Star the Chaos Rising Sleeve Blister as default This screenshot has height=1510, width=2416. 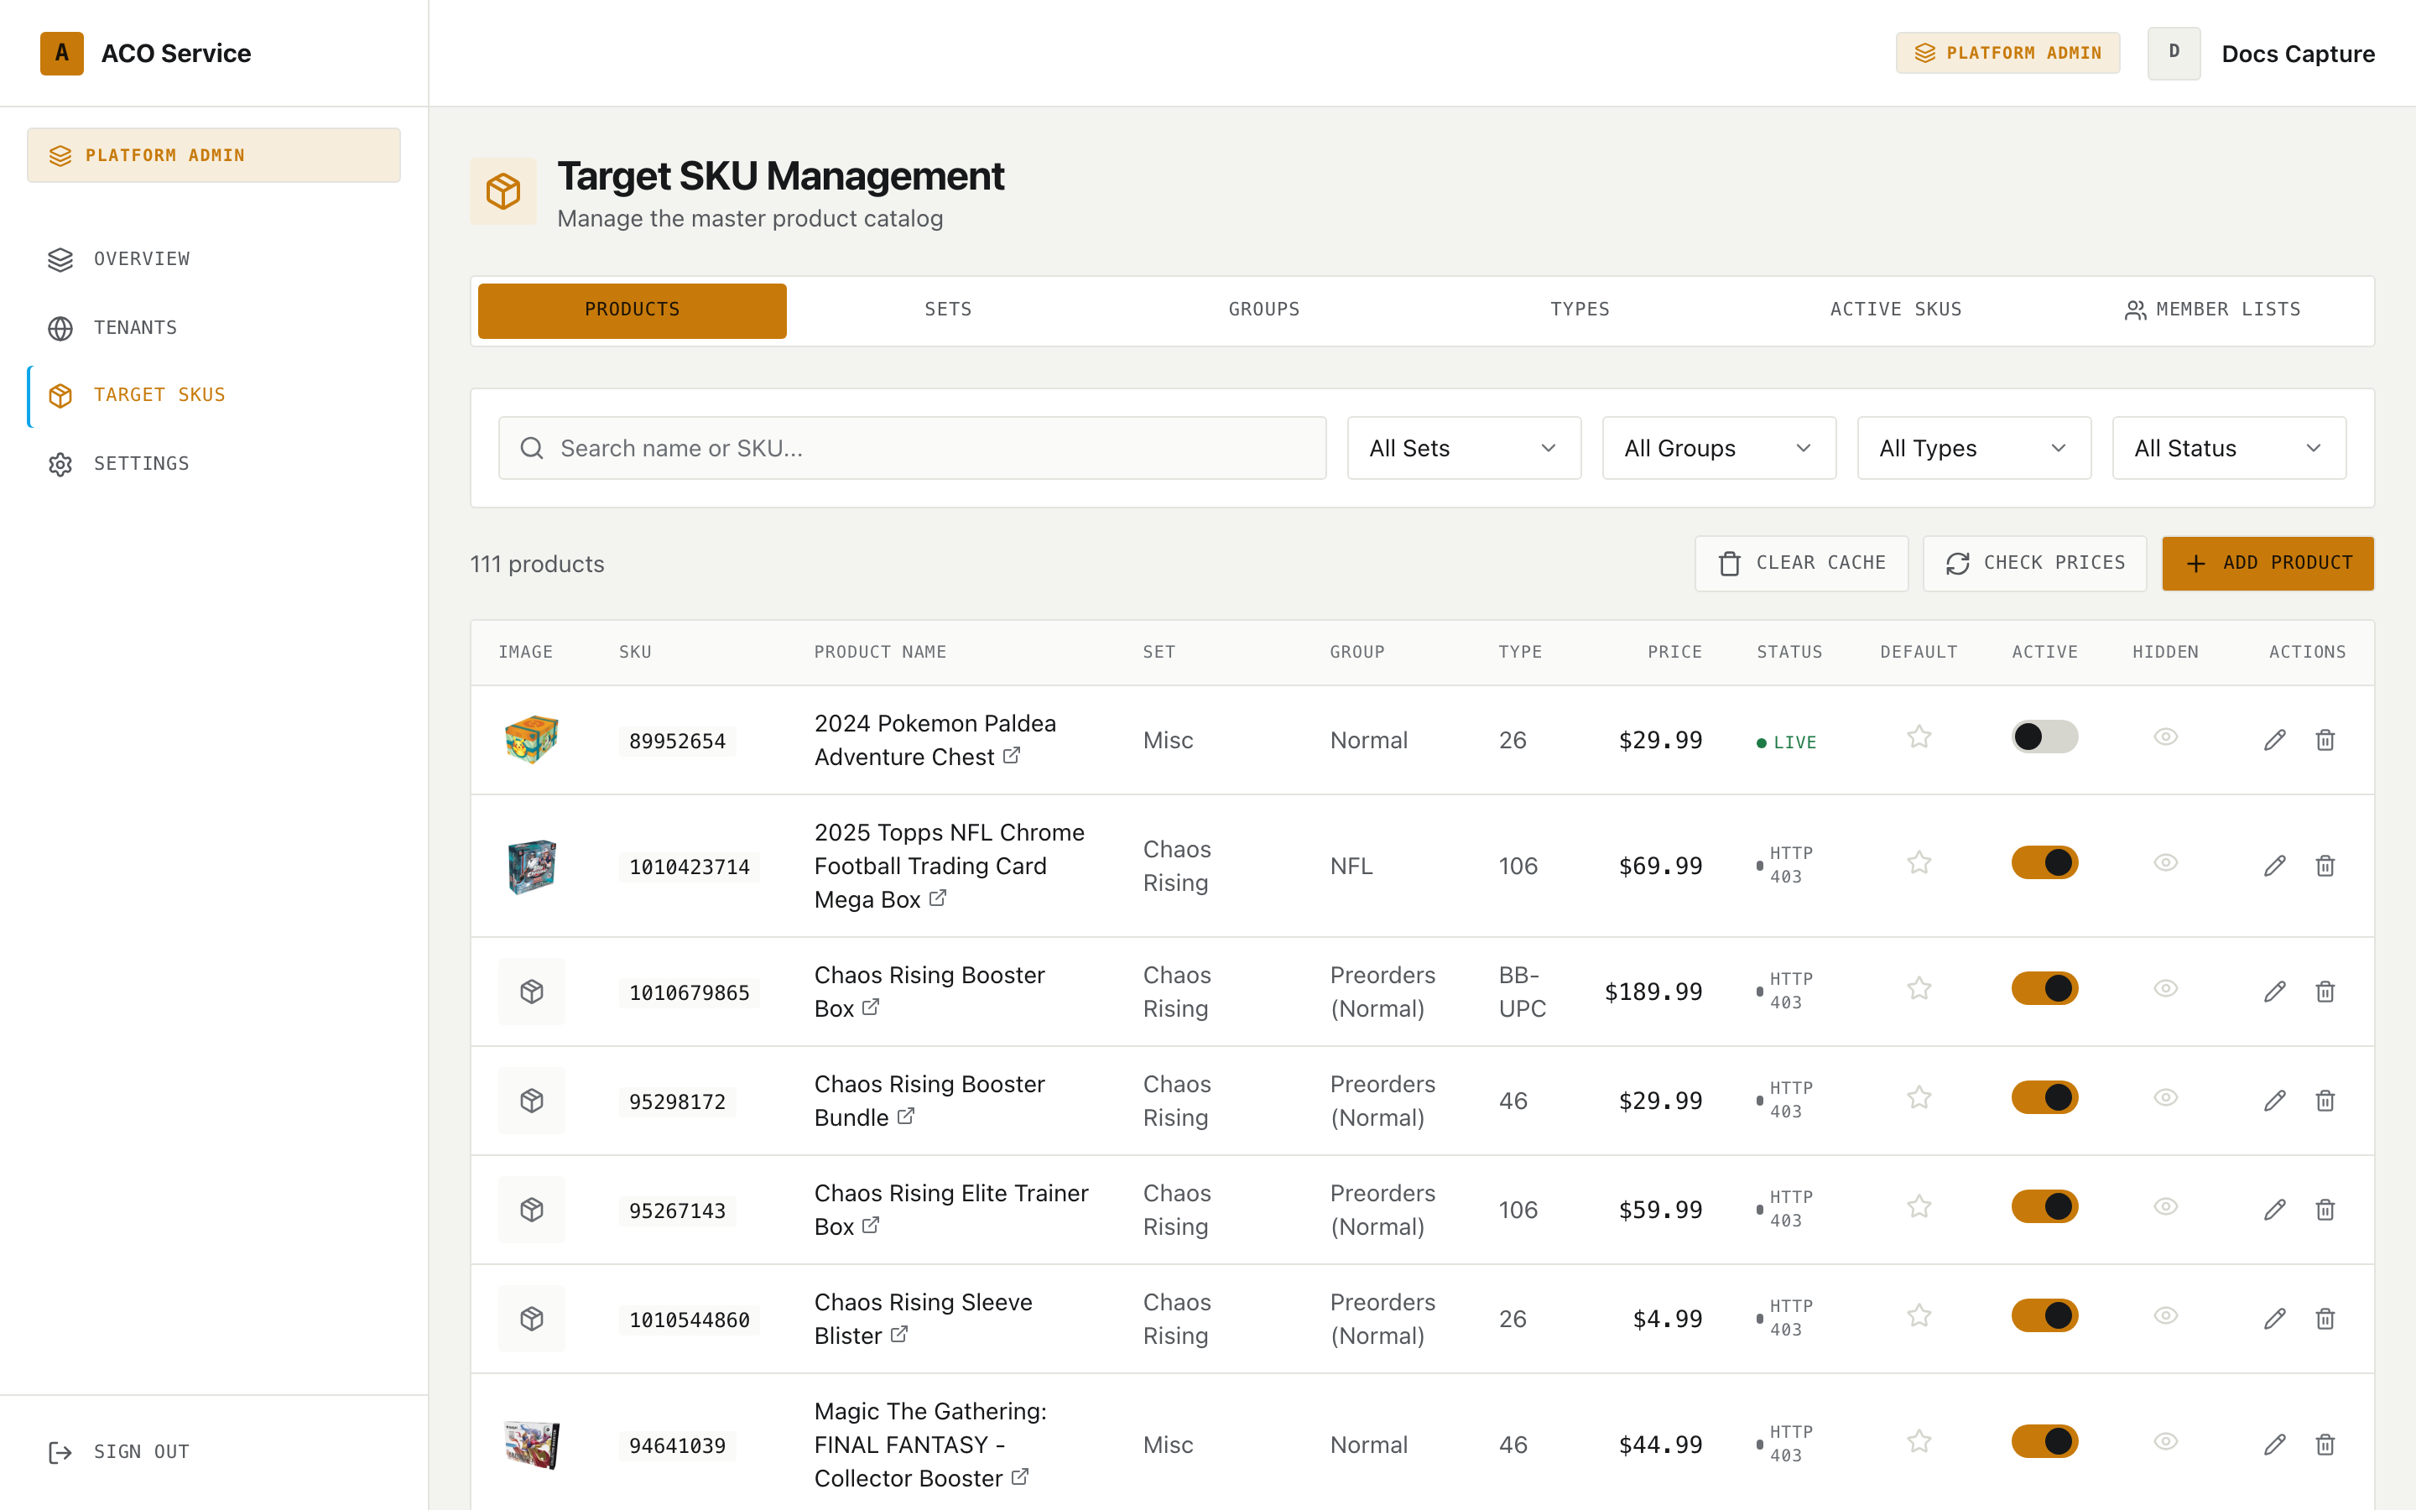pos(1919,1317)
